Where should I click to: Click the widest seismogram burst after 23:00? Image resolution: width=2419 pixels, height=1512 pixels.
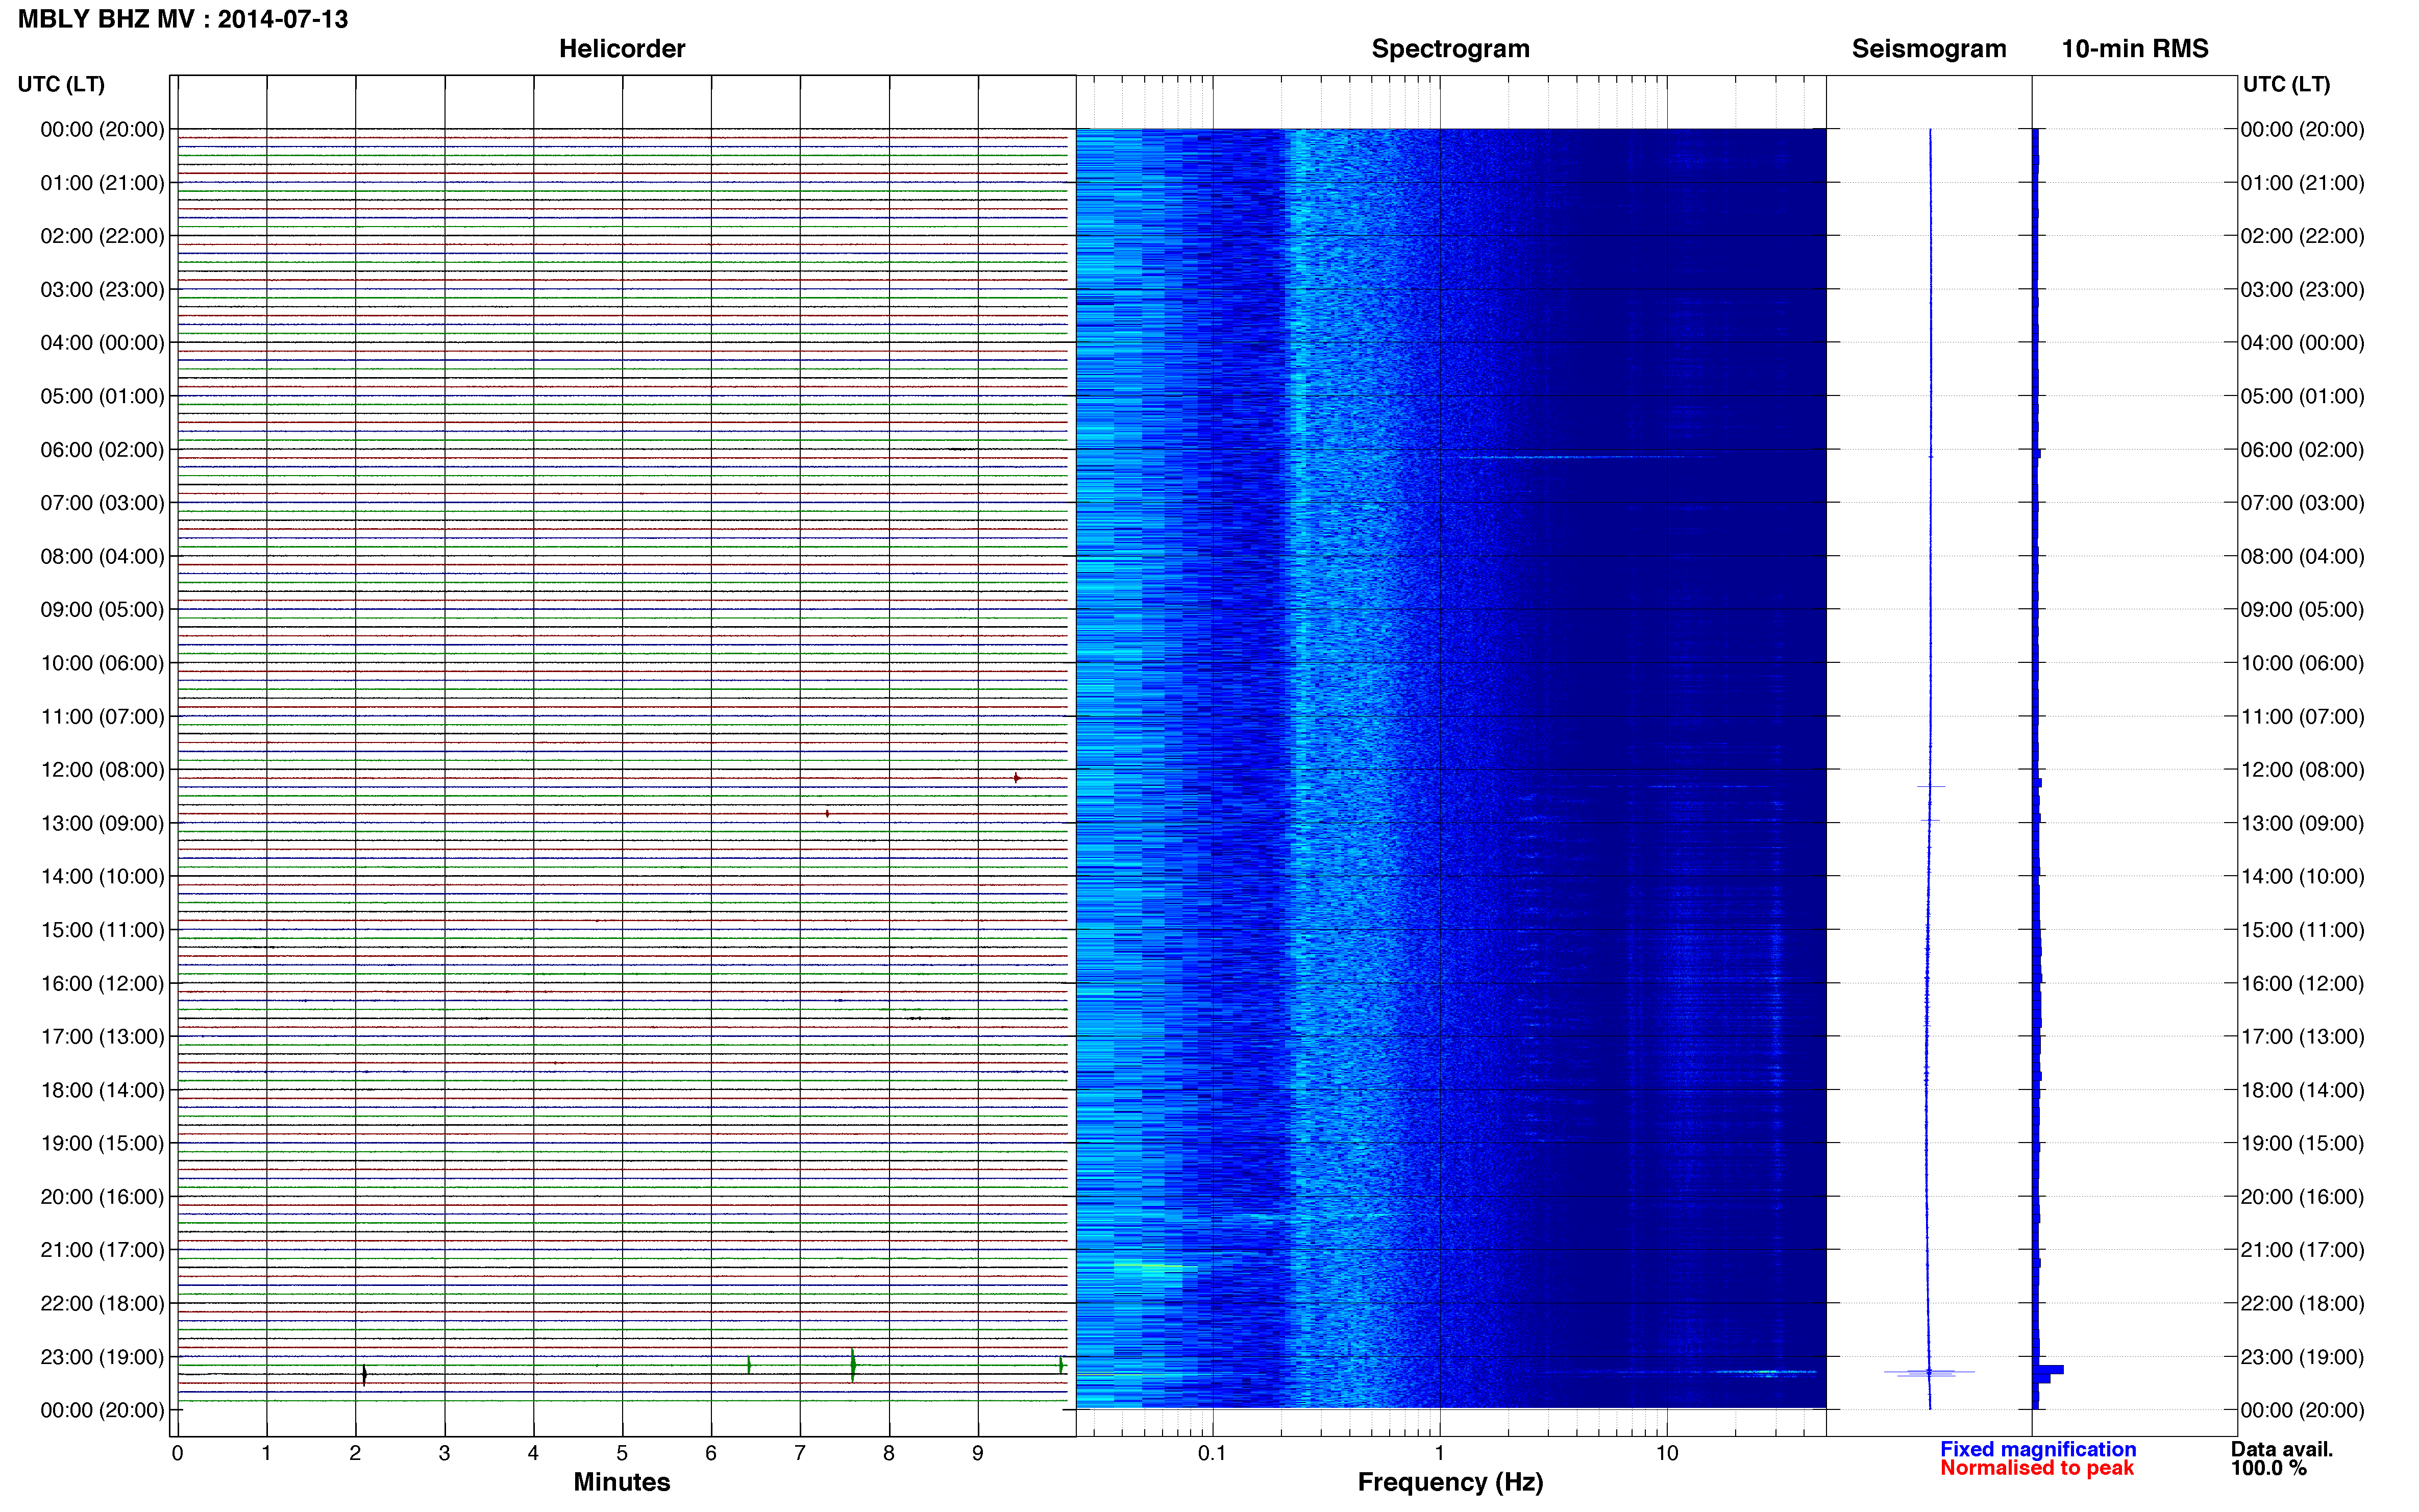tap(1928, 1372)
